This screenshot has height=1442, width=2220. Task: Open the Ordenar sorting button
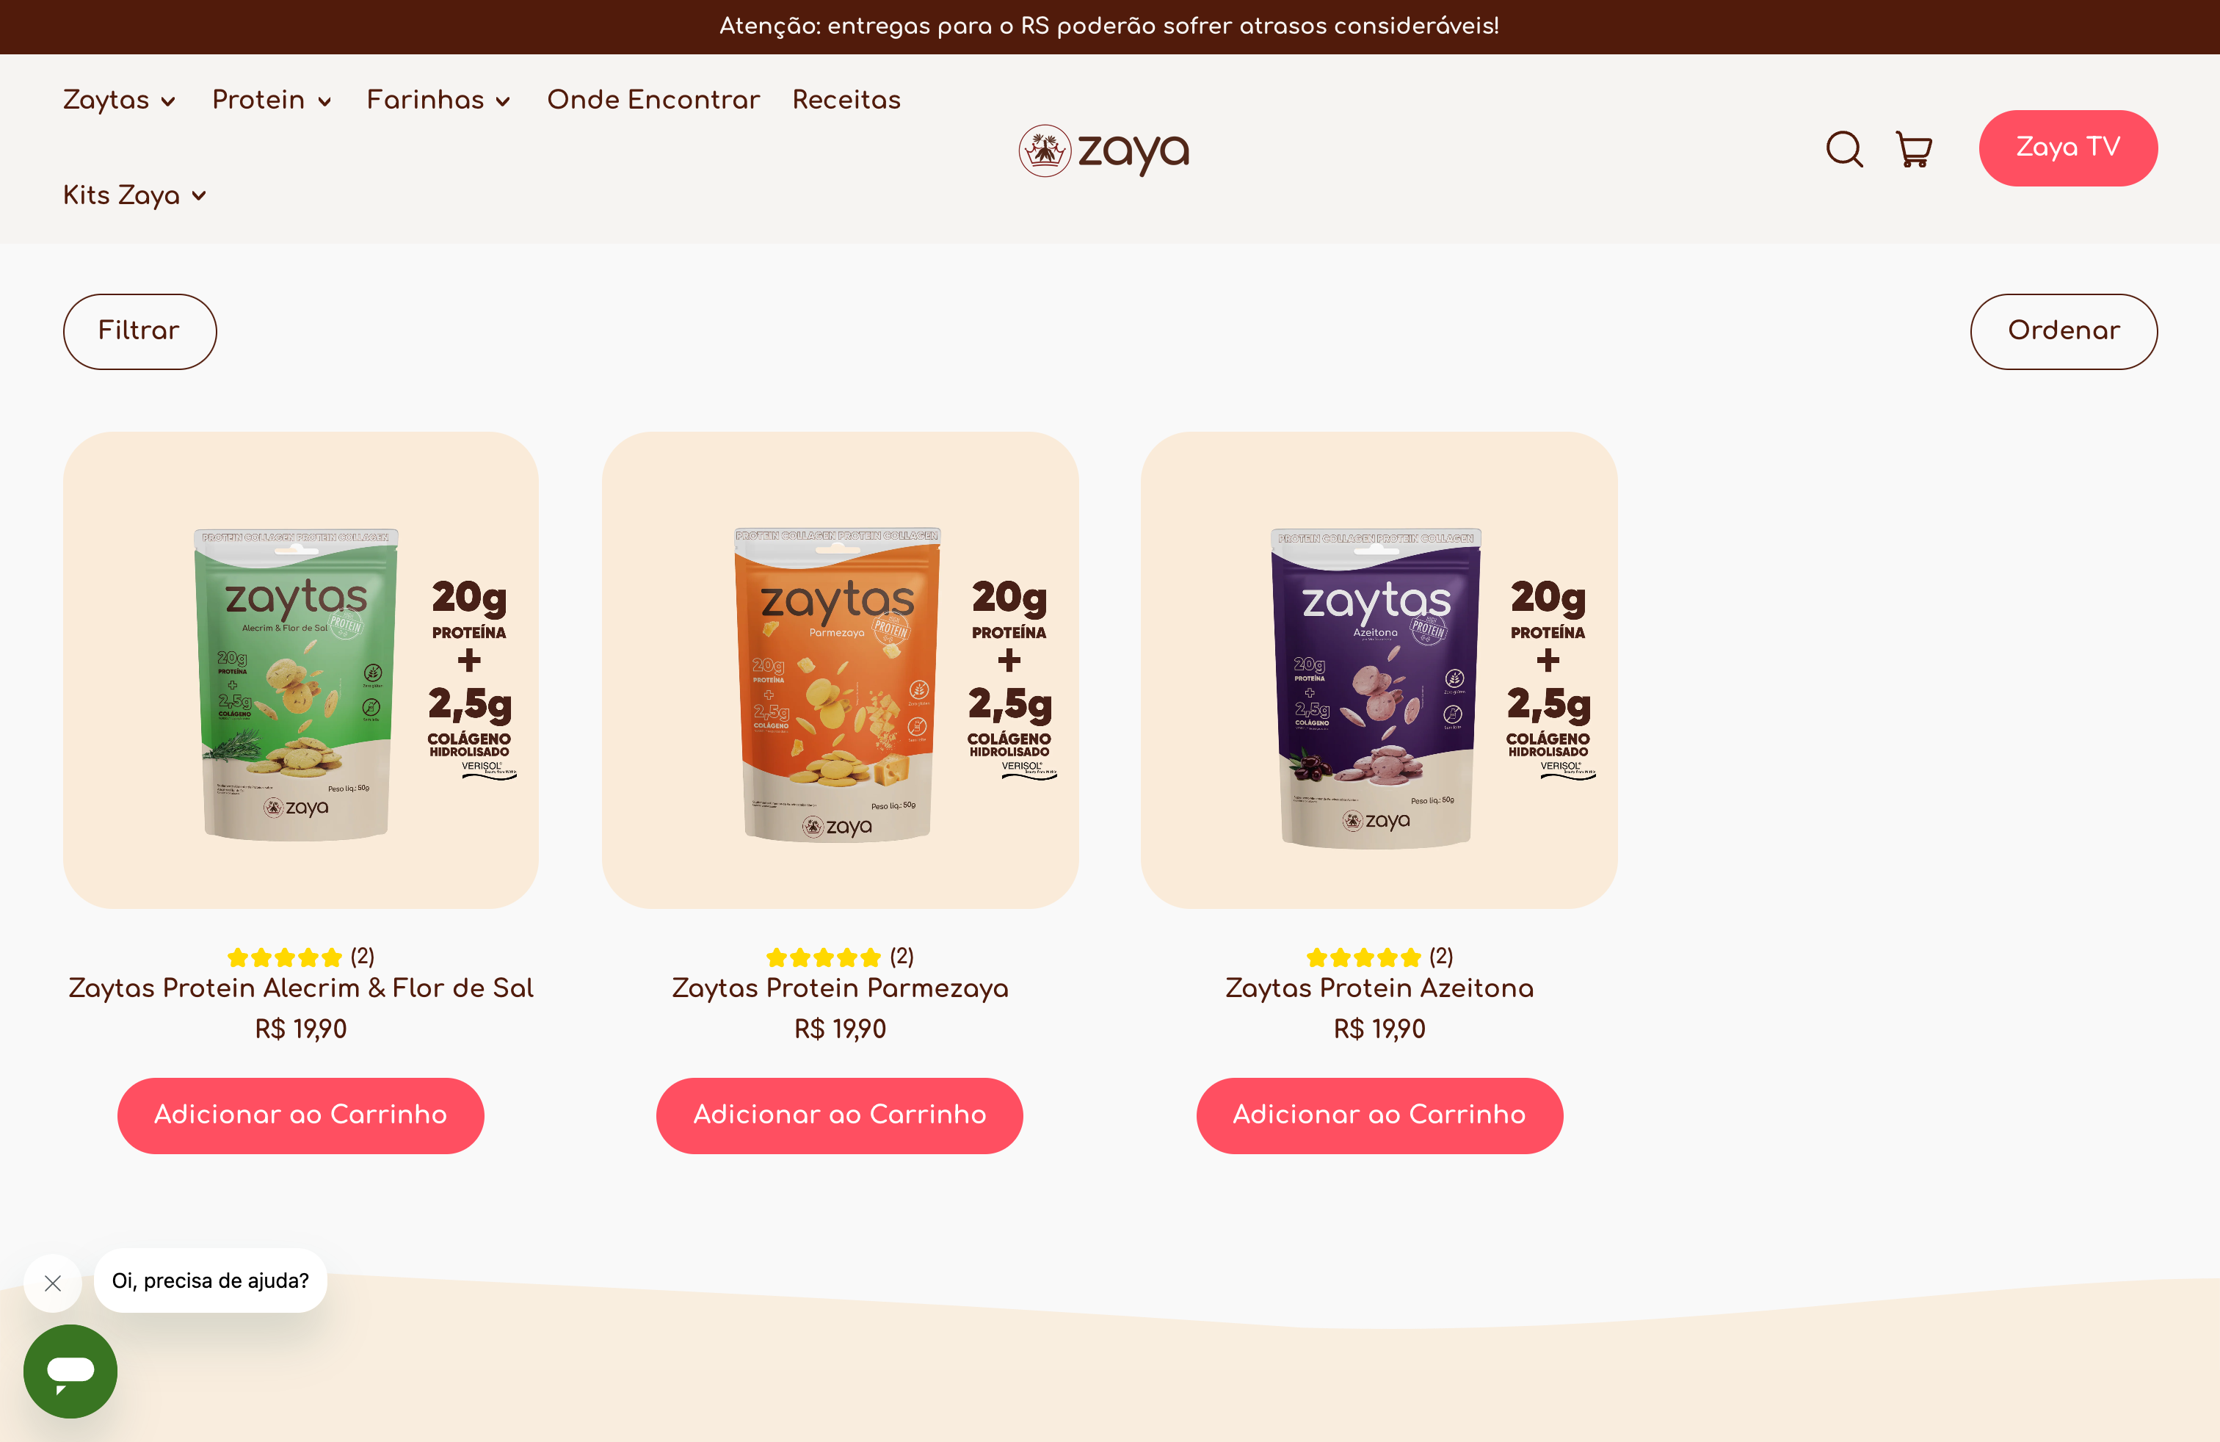coord(2064,331)
